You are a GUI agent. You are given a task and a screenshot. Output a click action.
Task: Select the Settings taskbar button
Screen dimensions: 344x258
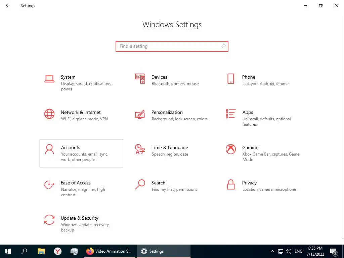pos(164,251)
